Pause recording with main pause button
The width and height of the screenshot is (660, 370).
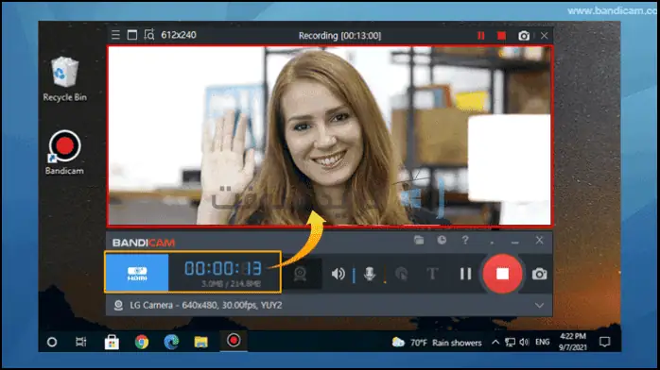click(x=465, y=274)
